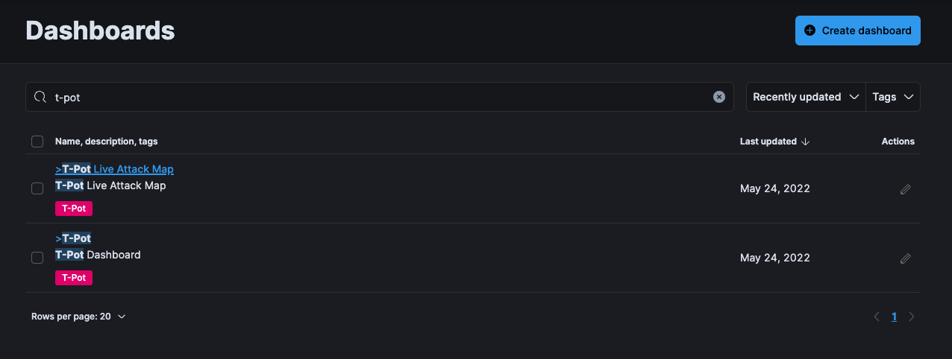Click the sort arrow next to Last updated
Viewport: 952px width, 359px height.
click(x=805, y=142)
